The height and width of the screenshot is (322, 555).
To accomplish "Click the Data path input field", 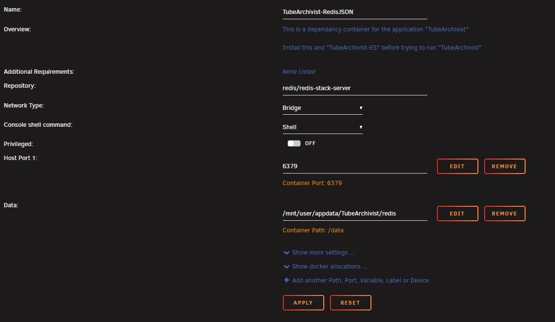I will pos(355,214).
